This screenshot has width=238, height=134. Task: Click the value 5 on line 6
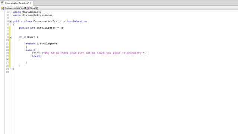[61, 28]
